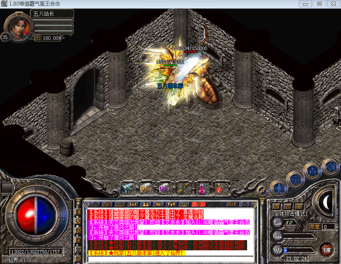Click the hero portrait avatar
The height and width of the screenshot is (264, 341).
19,27
